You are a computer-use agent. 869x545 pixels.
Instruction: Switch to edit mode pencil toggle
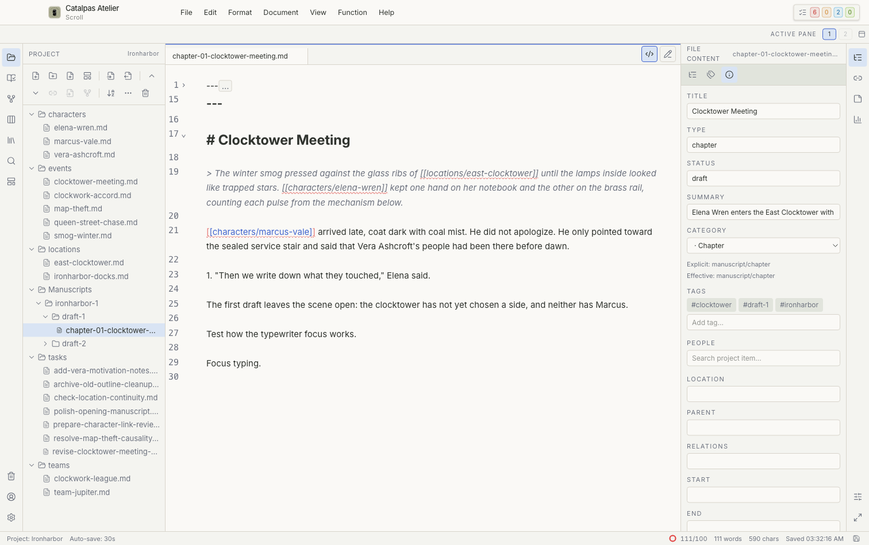click(668, 54)
